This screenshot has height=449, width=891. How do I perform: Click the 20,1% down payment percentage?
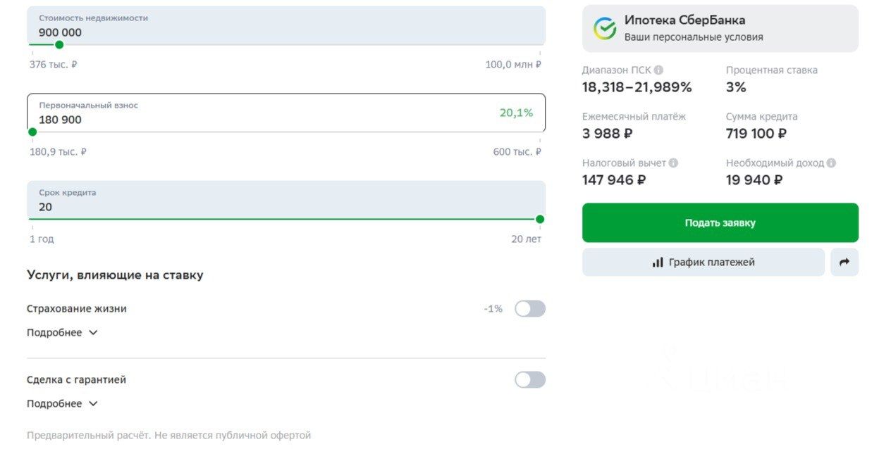tap(516, 113)
